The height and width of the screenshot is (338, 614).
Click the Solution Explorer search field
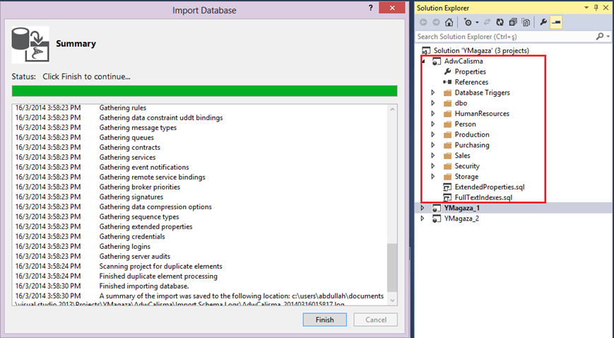(505, 37)
